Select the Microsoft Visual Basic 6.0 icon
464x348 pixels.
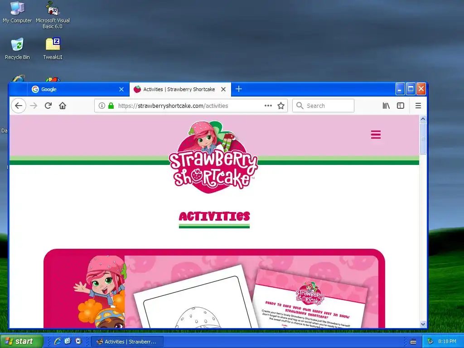(x=53, y=15)
